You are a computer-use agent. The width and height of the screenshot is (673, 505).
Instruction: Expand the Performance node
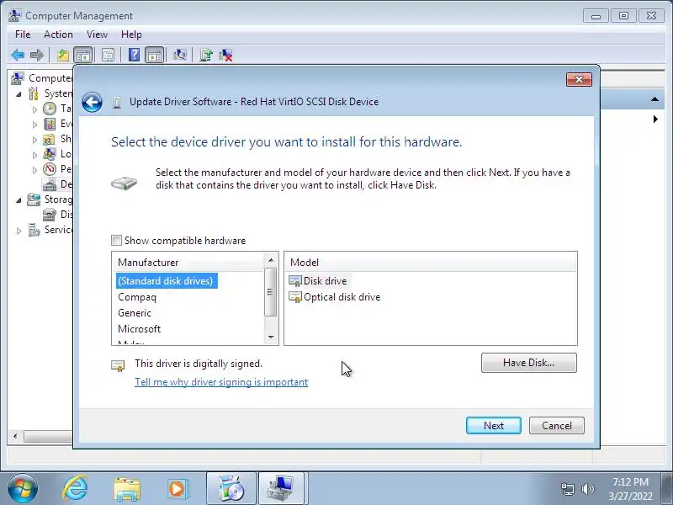[x=34, y=170]
